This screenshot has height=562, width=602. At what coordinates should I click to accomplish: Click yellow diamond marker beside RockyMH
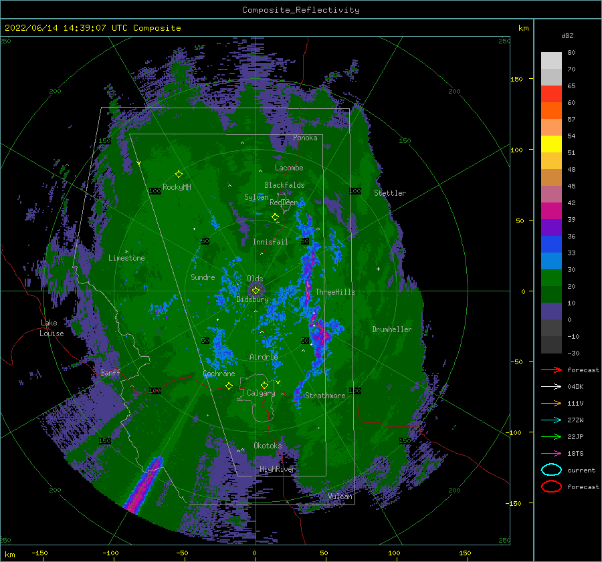click(x=179, y=174)
